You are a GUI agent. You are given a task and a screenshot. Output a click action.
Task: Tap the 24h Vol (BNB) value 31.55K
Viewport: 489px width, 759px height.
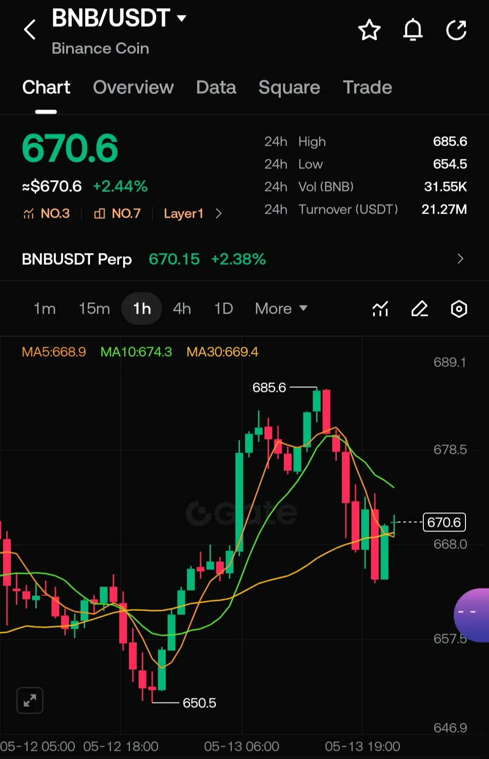446,186
